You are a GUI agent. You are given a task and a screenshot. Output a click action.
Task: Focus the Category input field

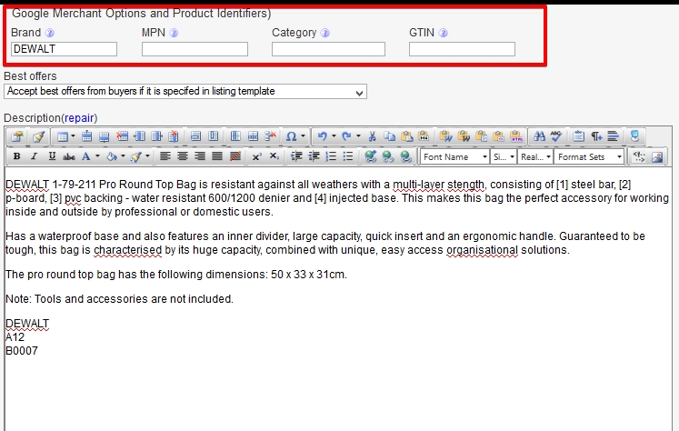(x=328, y=49)
